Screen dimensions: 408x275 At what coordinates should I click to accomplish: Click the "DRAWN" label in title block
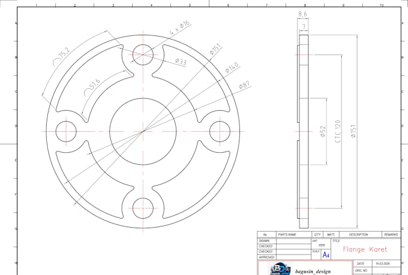coord(264,241)
